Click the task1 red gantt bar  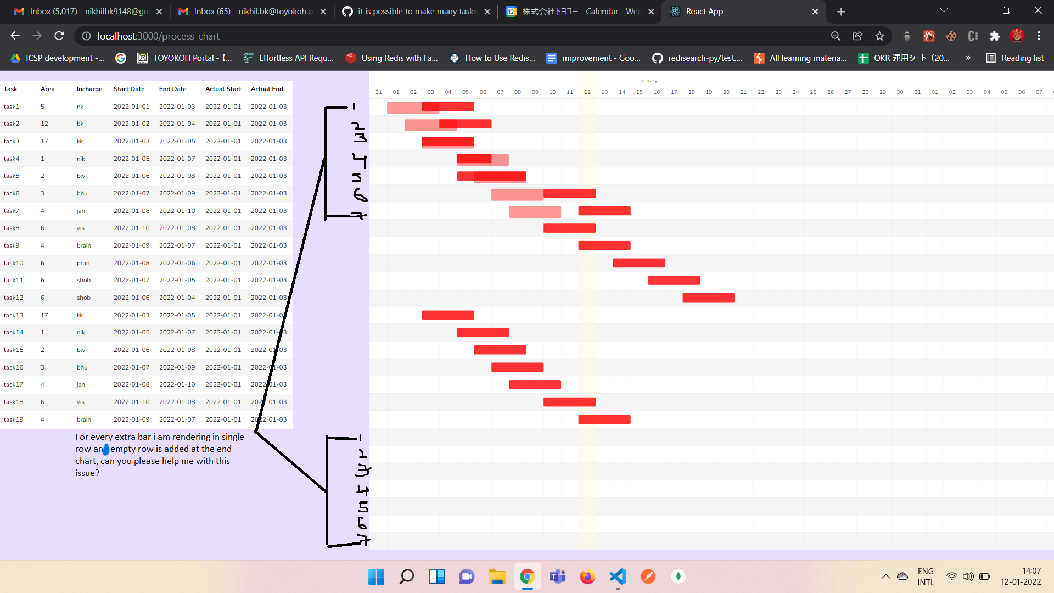(x=456, y=107)
